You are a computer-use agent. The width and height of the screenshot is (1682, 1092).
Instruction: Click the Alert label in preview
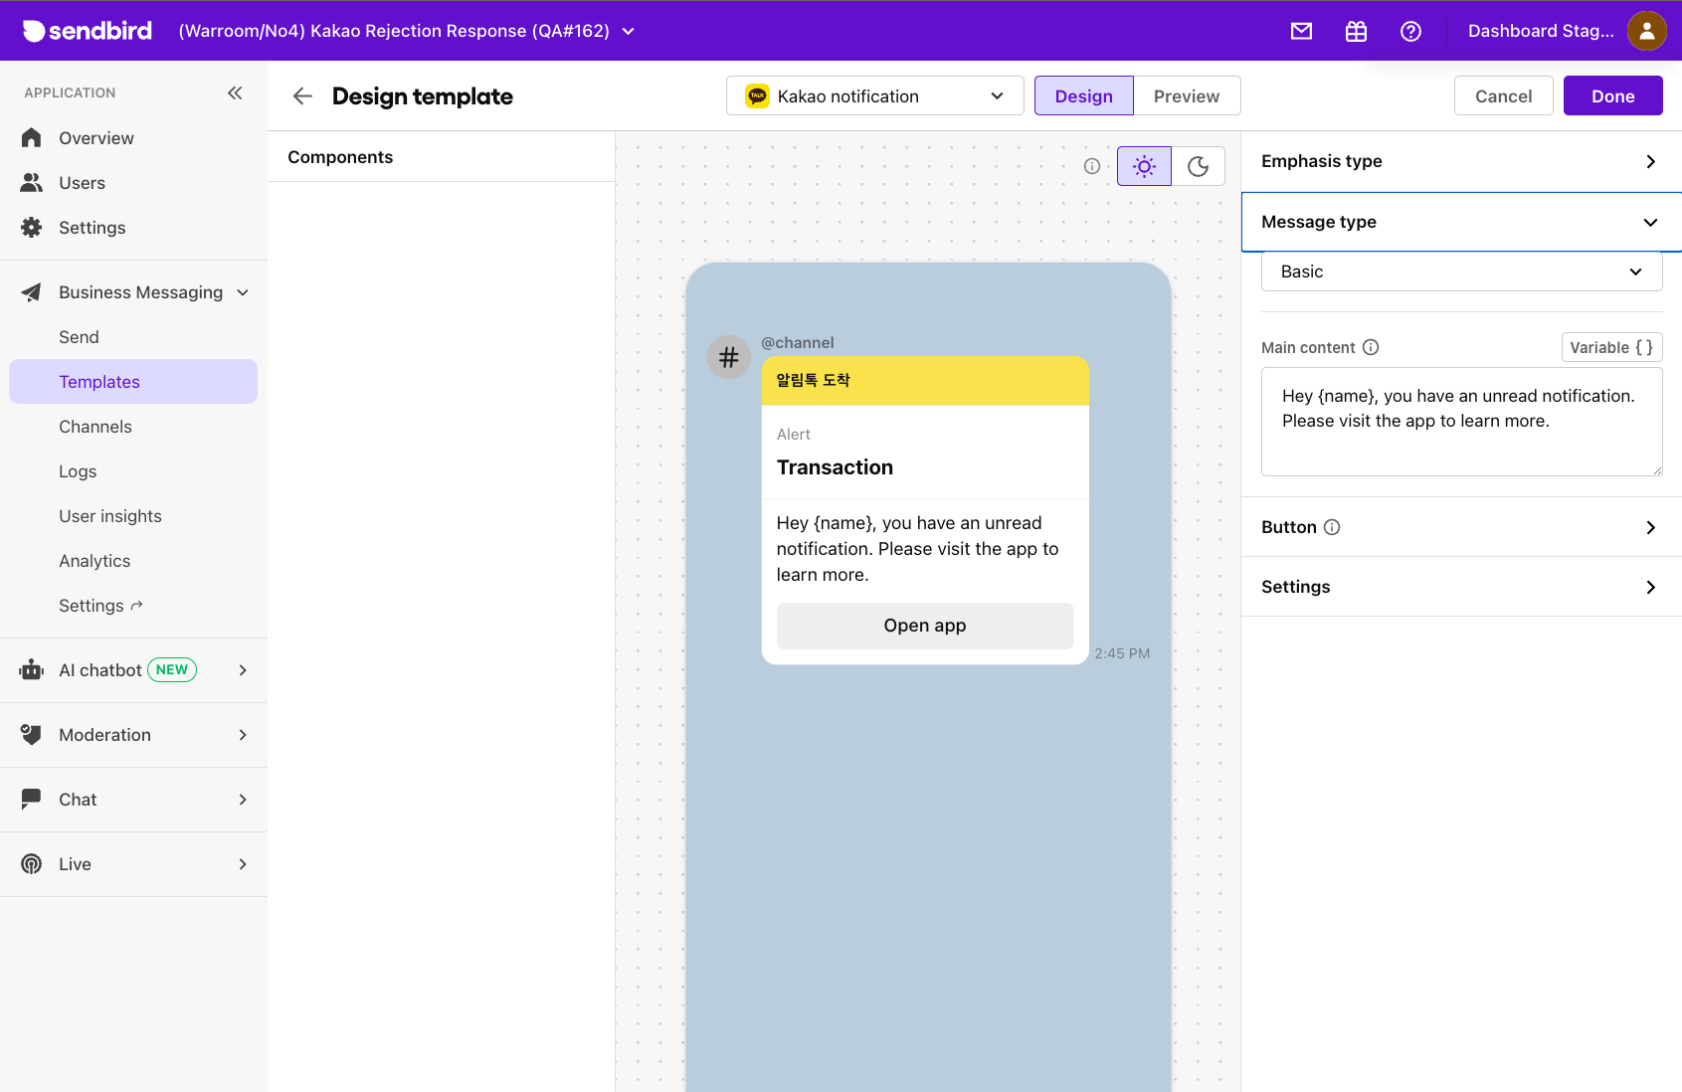coord(794,435)
